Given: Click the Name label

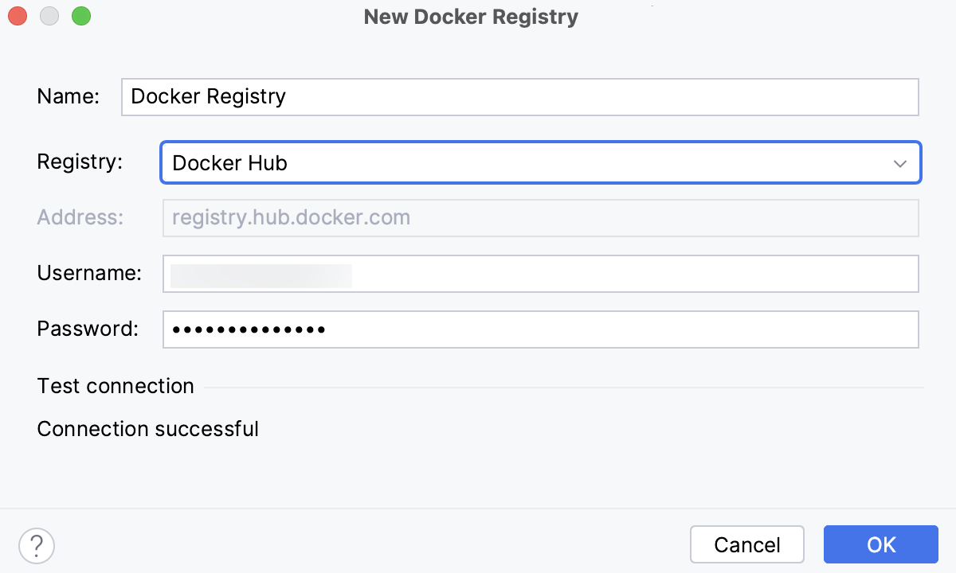Looking at the screenshot, I should click(x=69, y=96).
